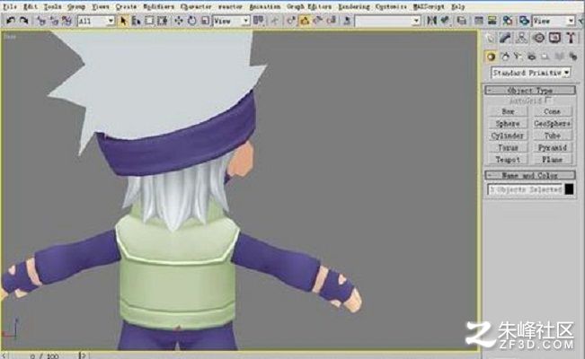
Task: Enable the AutoGrid checkbox
Action: (547, 101)
